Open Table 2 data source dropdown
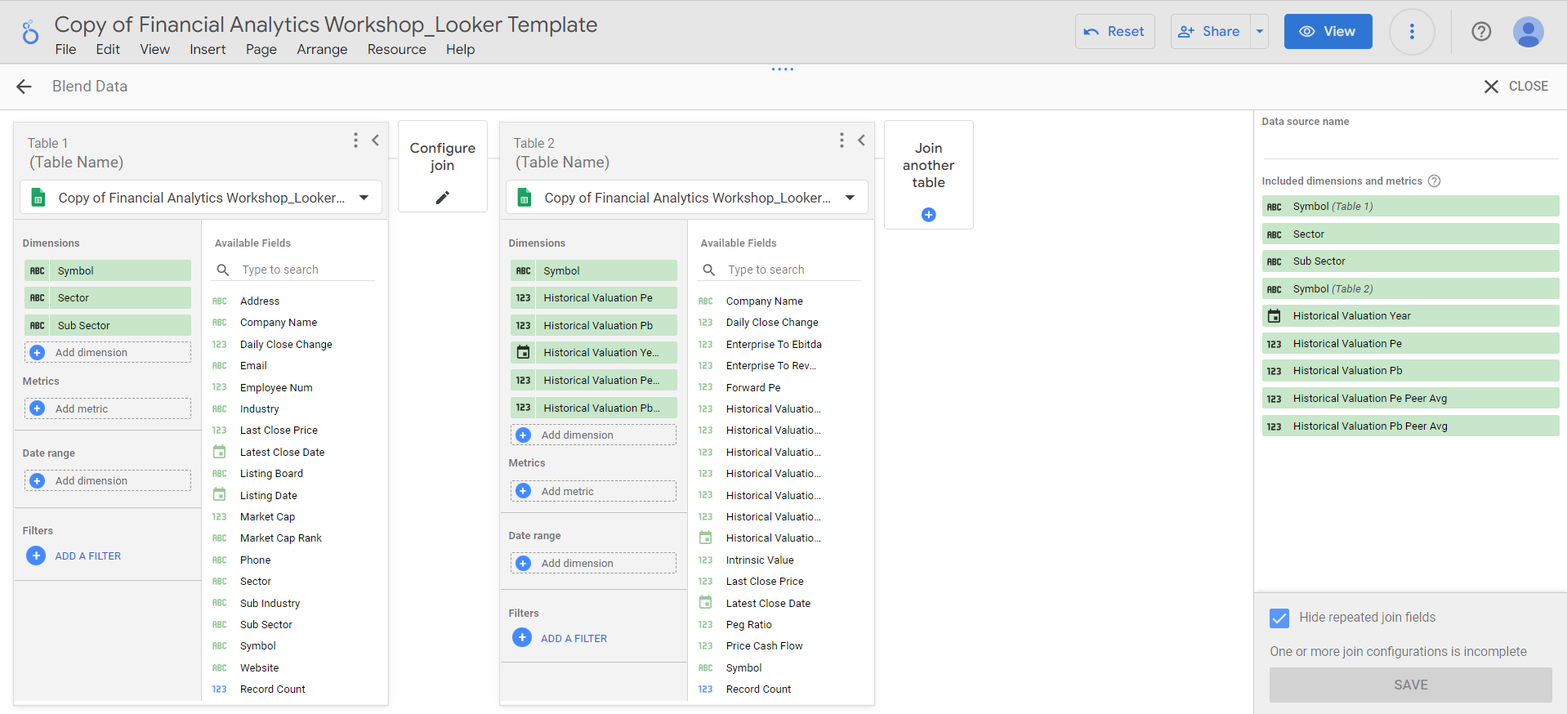 (850, 198)
